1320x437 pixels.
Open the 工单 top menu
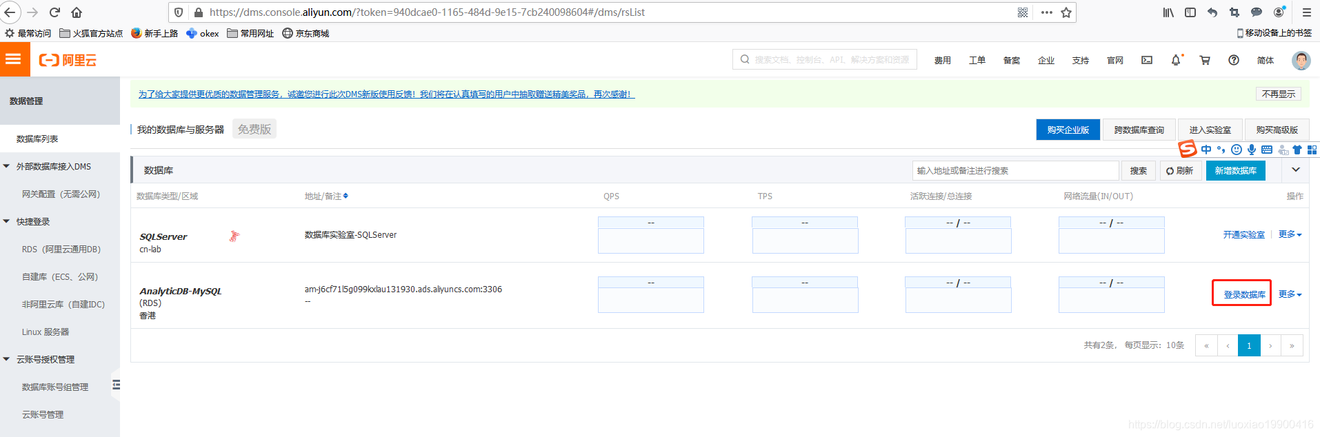click(x=977, y=61)
